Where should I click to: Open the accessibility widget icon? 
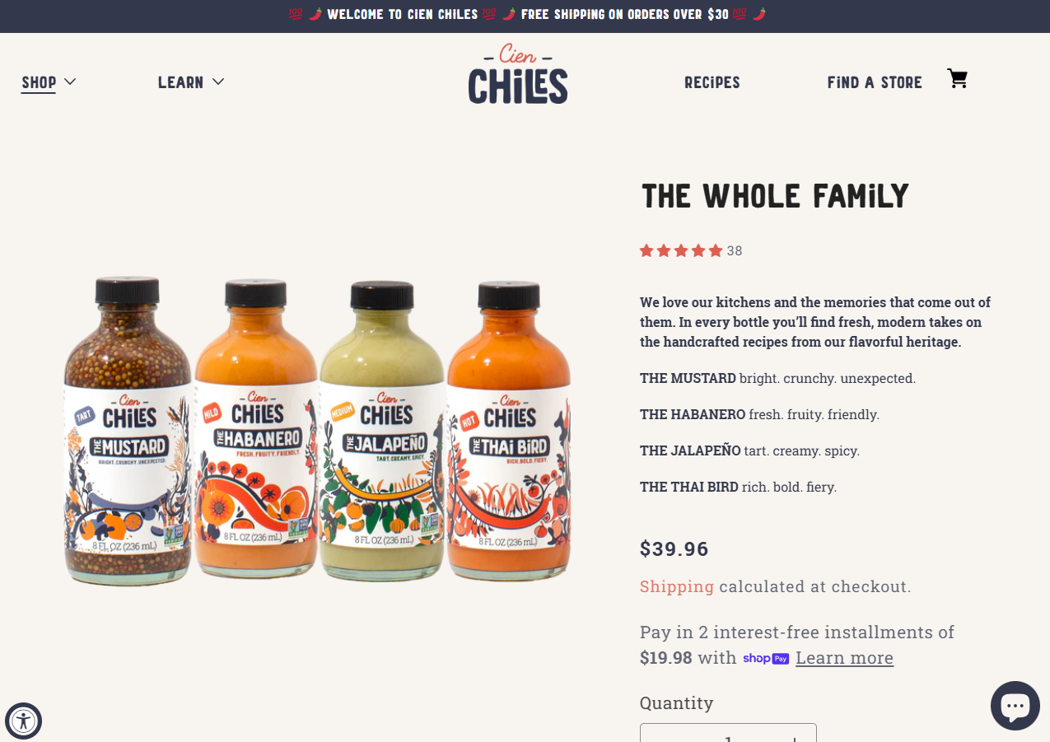click(x=23, y=722)
